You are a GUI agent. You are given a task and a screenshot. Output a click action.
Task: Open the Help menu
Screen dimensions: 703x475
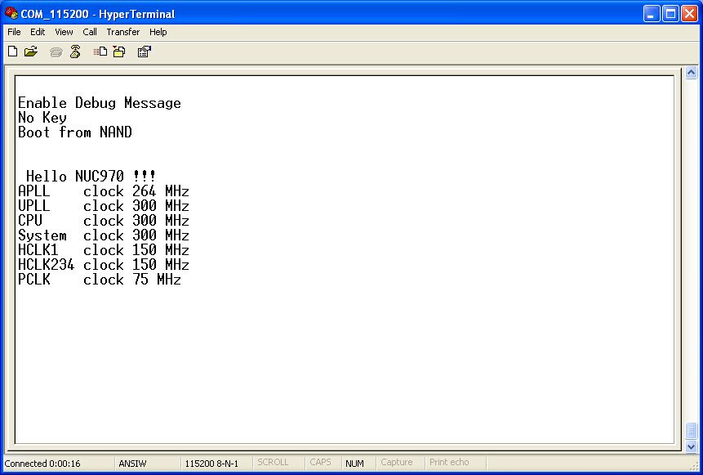click(x=158, y=32)
